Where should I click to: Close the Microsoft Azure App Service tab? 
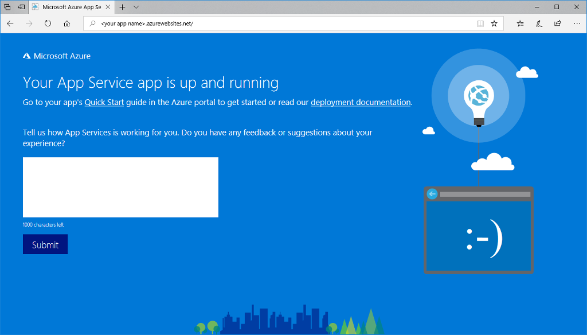point(108,7)
